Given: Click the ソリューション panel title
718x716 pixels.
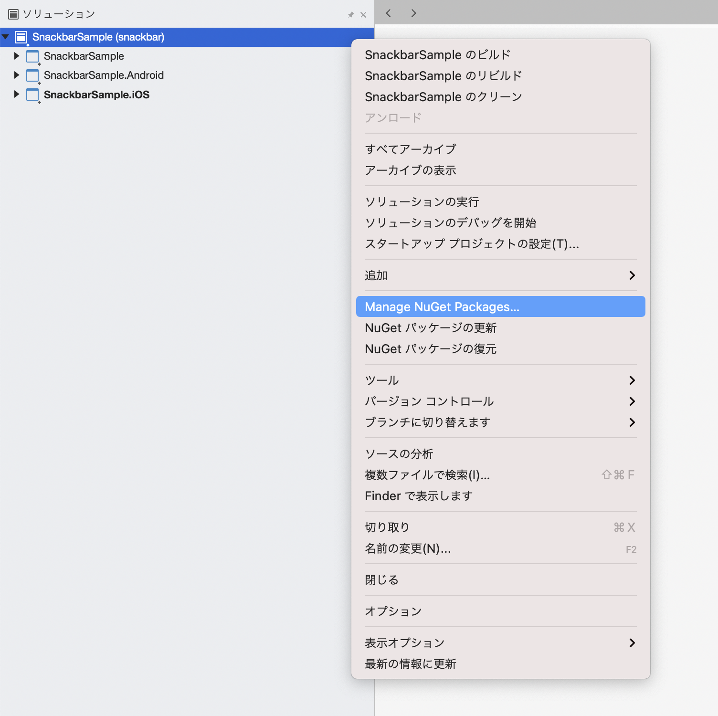Looking at the screenshot, I should [x=59, y=14].
